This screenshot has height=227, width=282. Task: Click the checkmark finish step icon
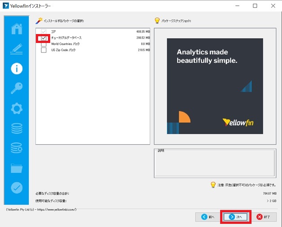(x=17, y=188)
